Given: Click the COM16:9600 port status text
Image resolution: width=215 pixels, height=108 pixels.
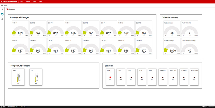Looking at the screenshot, I should pos(12,107).
